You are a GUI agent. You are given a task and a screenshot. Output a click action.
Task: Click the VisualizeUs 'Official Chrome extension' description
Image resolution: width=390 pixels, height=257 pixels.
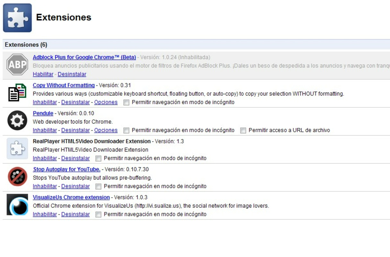coord(151,206)
